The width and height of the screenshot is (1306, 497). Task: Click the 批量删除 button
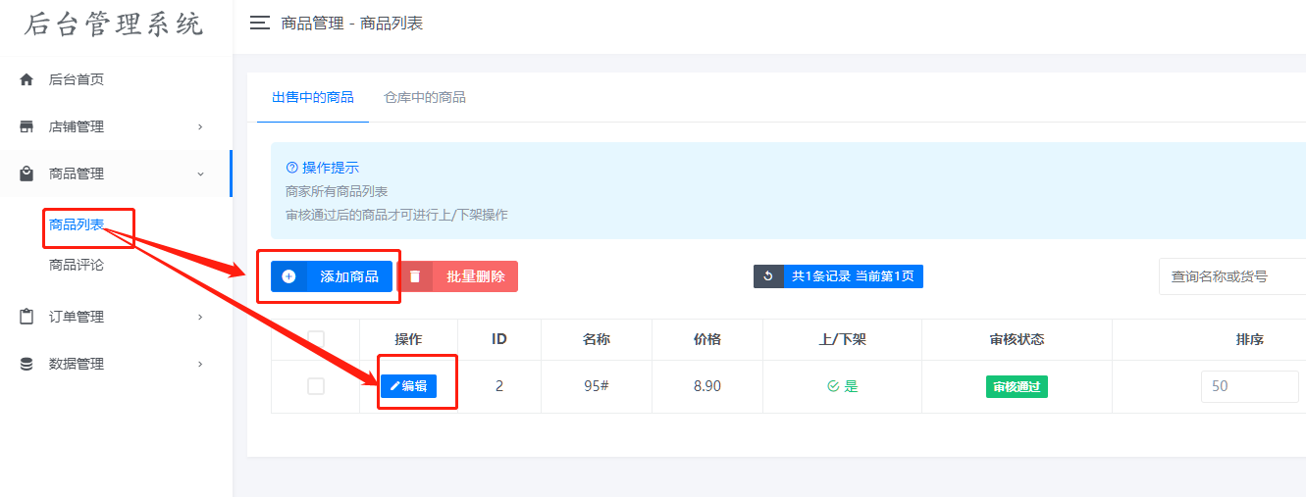(x=458, y=276)
